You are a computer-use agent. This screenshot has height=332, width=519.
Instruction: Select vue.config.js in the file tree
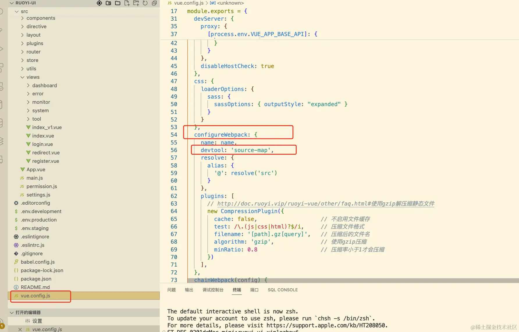tap(35, 296)
